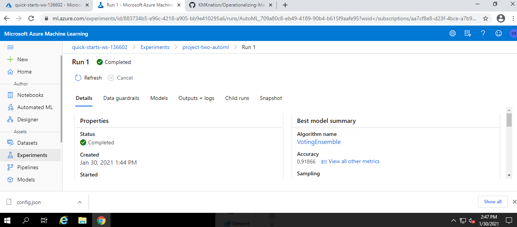Open Task View on the taskbar

(44, 220)
